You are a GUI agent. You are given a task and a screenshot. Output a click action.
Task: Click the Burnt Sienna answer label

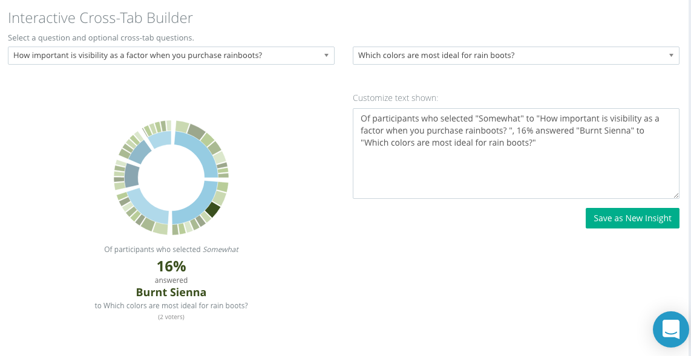[171, 293]
